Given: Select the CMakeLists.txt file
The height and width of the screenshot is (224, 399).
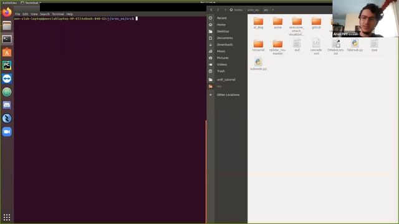Looking at the screenshot, I should point(335,47).
